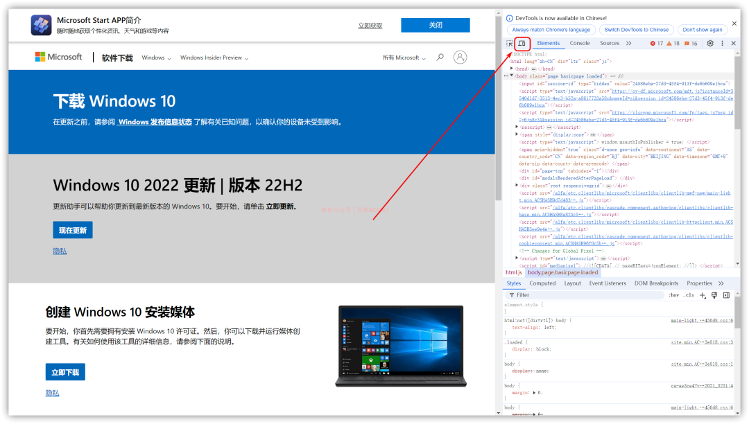
Task: Show more DevTools panels chevron
Action: [628, 44]
